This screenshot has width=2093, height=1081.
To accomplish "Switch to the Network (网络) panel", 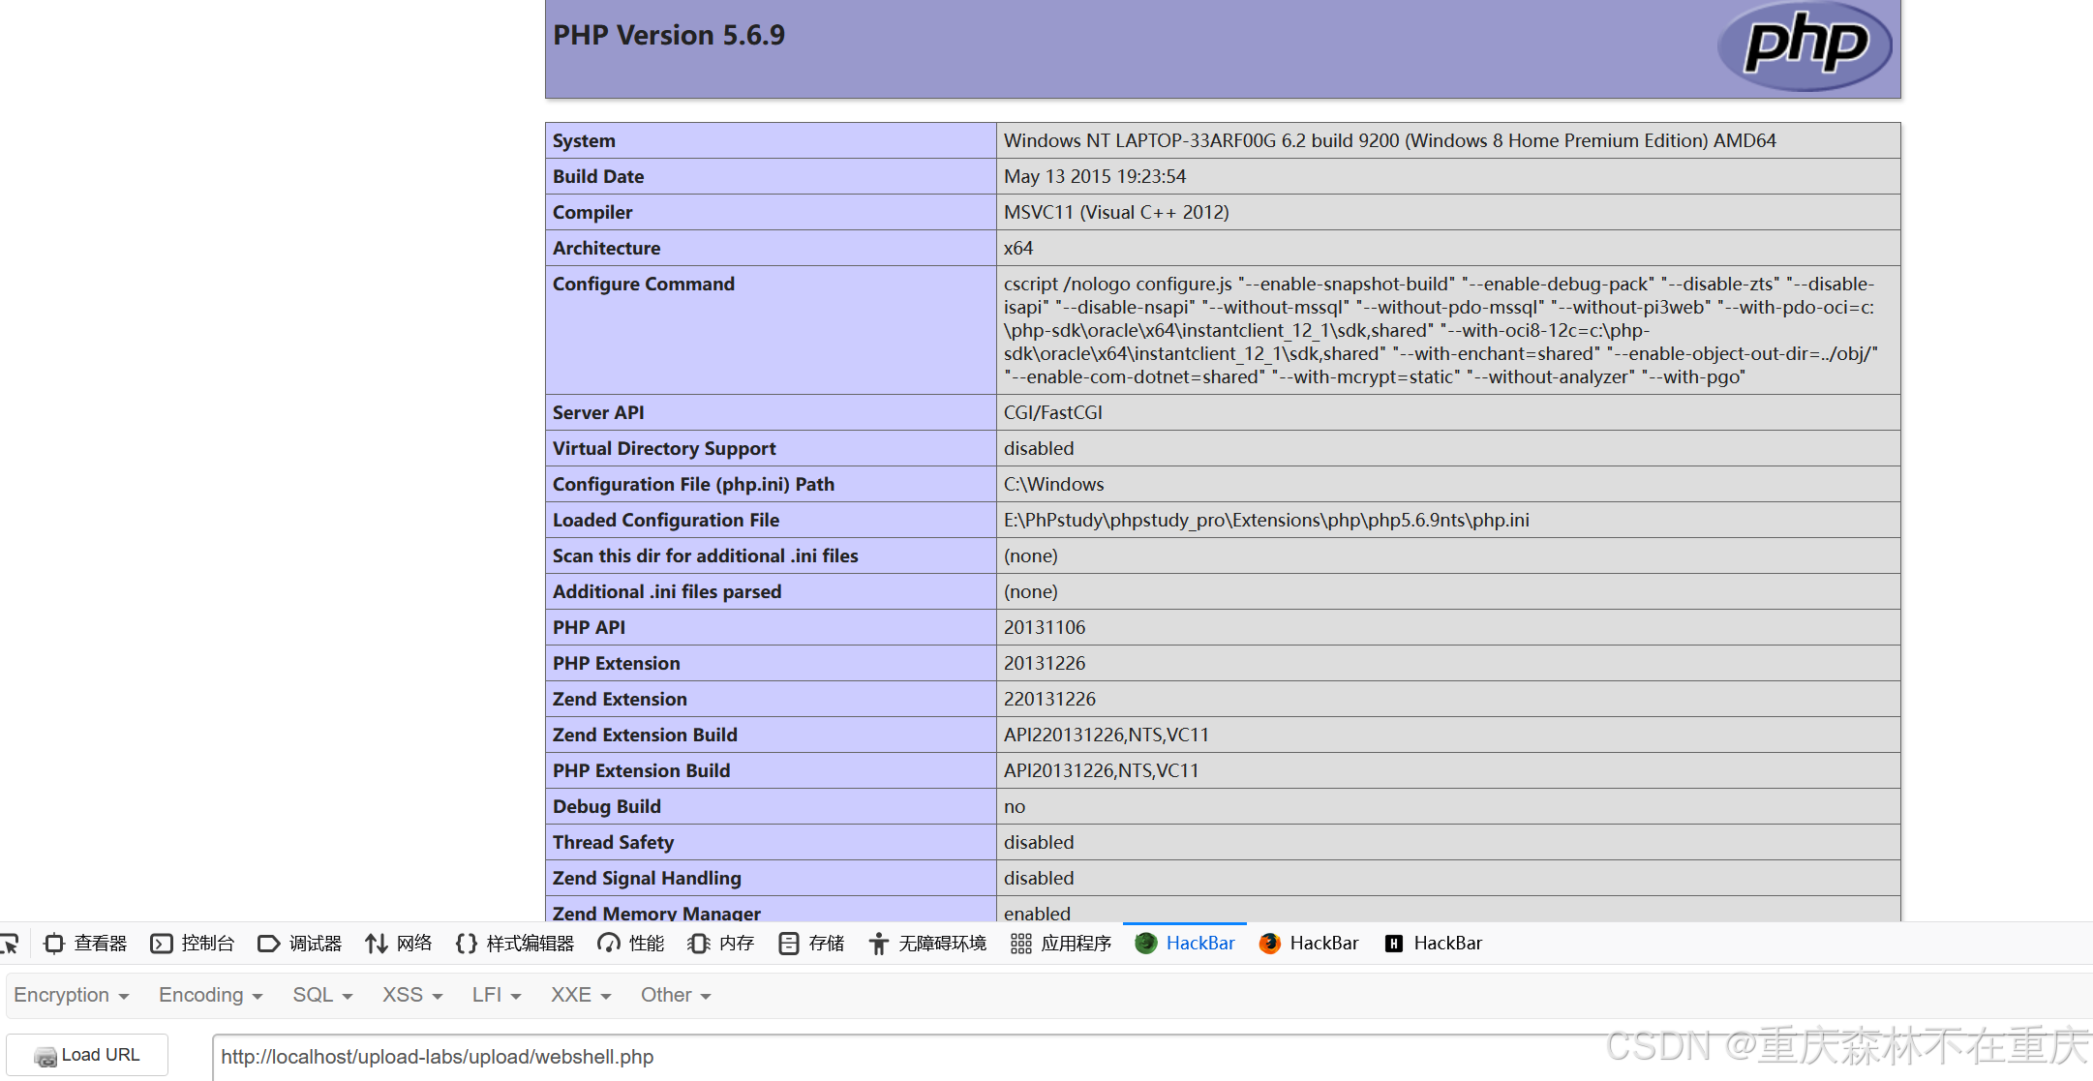I will point(399,944).
